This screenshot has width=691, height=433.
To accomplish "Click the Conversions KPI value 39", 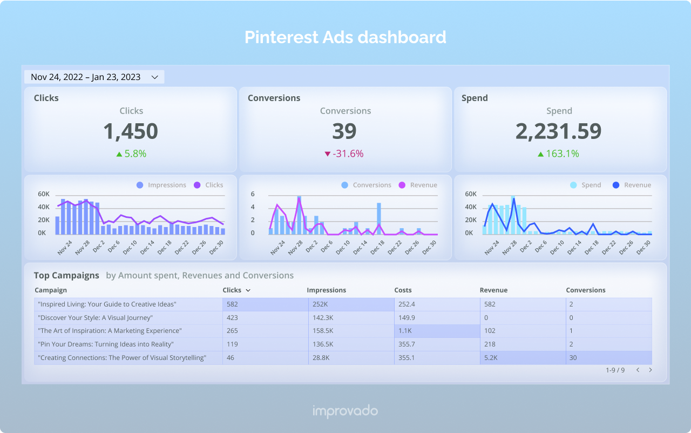I will coord(345,131).
